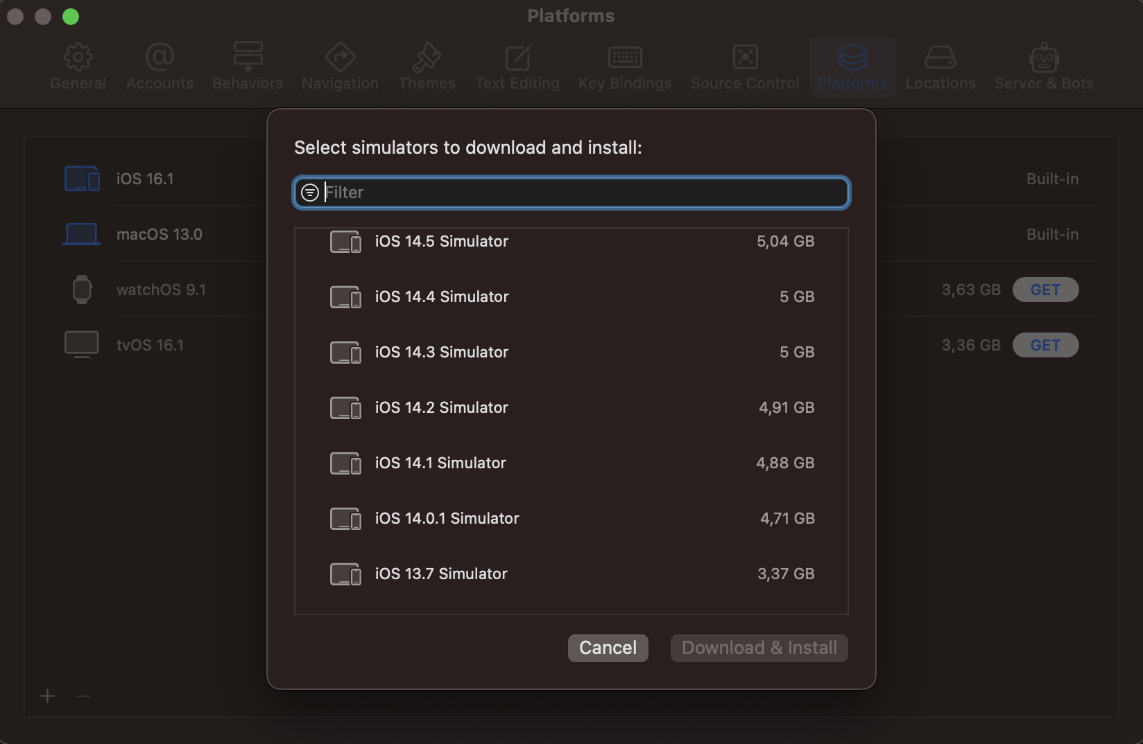Screen dimensions: 1143x744
Task: Select the Source Control tab
Action: click(745, 67)
